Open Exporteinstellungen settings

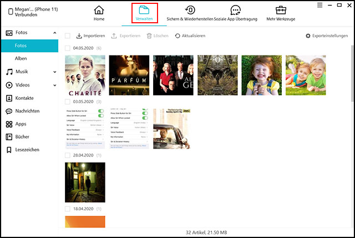327,36
